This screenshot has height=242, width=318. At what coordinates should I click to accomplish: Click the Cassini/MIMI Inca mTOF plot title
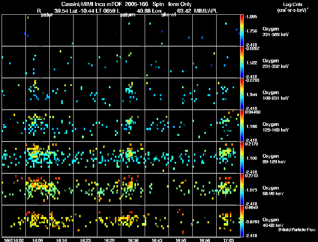[126, 4]
